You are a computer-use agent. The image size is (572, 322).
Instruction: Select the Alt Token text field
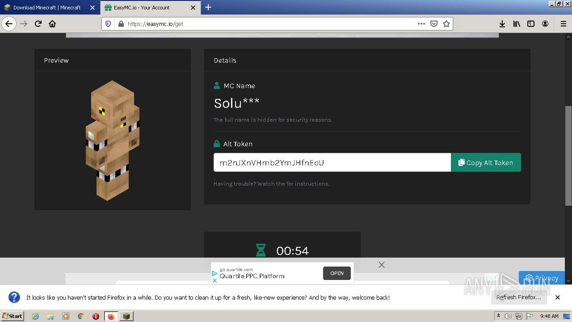coord(332,162)
